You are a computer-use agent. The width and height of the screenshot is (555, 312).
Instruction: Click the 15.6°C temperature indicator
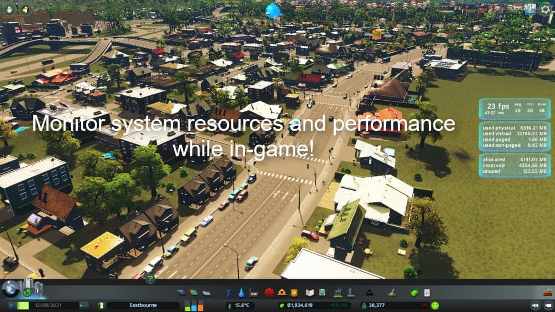240,305
